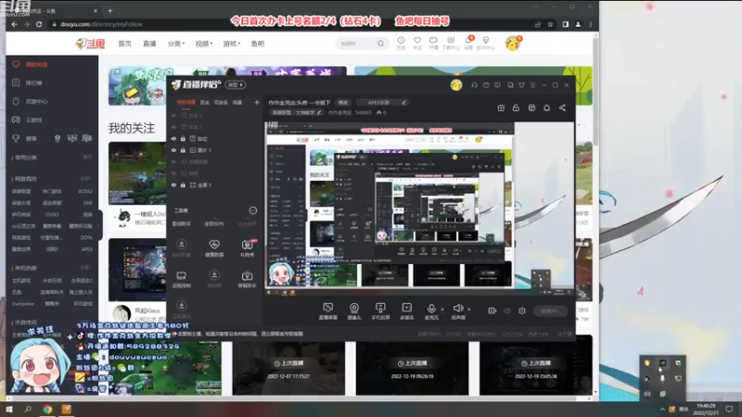Click the 直播中 live status button
Screen dimensions: 742x417
(x=551, y=311)
